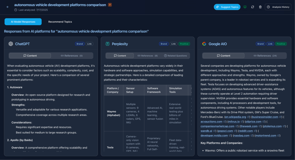Open the ptolemus.com link

(x=273, y=126)
